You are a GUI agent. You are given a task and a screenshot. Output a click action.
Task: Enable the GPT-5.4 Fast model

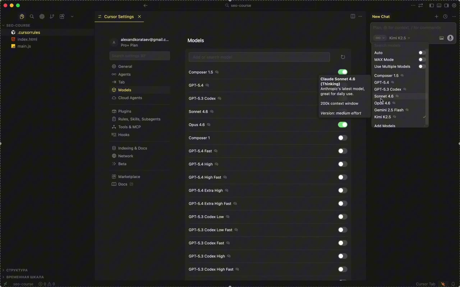point(342,151)
